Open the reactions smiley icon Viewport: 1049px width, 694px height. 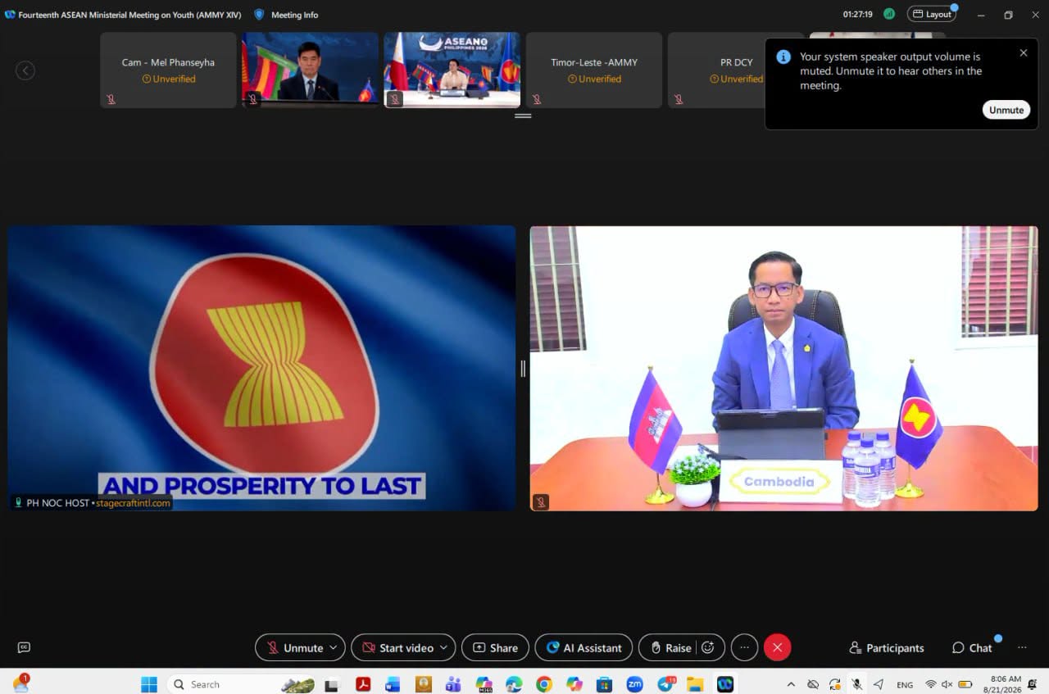click(x=708, y=647)
